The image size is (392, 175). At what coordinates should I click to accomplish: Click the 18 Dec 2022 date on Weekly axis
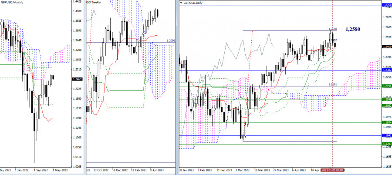(120, 170)
